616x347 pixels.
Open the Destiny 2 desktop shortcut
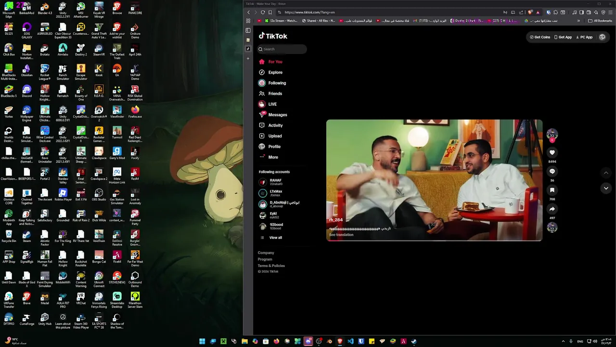coord(81,50)
